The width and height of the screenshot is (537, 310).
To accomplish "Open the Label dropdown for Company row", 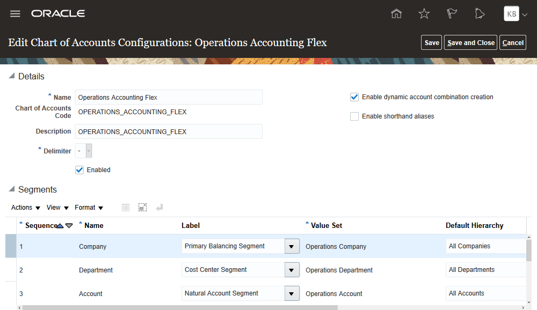I will pos(291,247).
